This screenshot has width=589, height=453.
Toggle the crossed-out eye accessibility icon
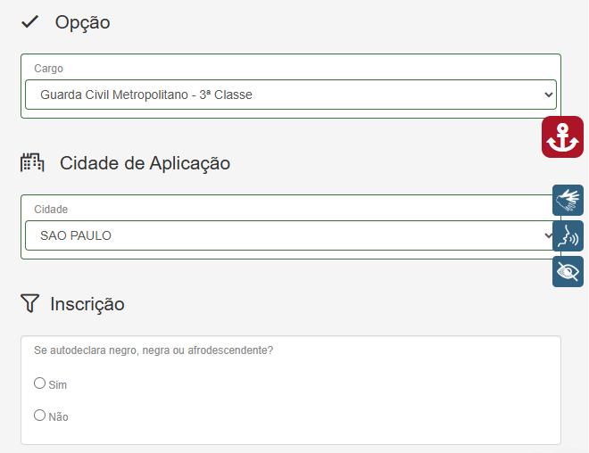click(568, 272)
